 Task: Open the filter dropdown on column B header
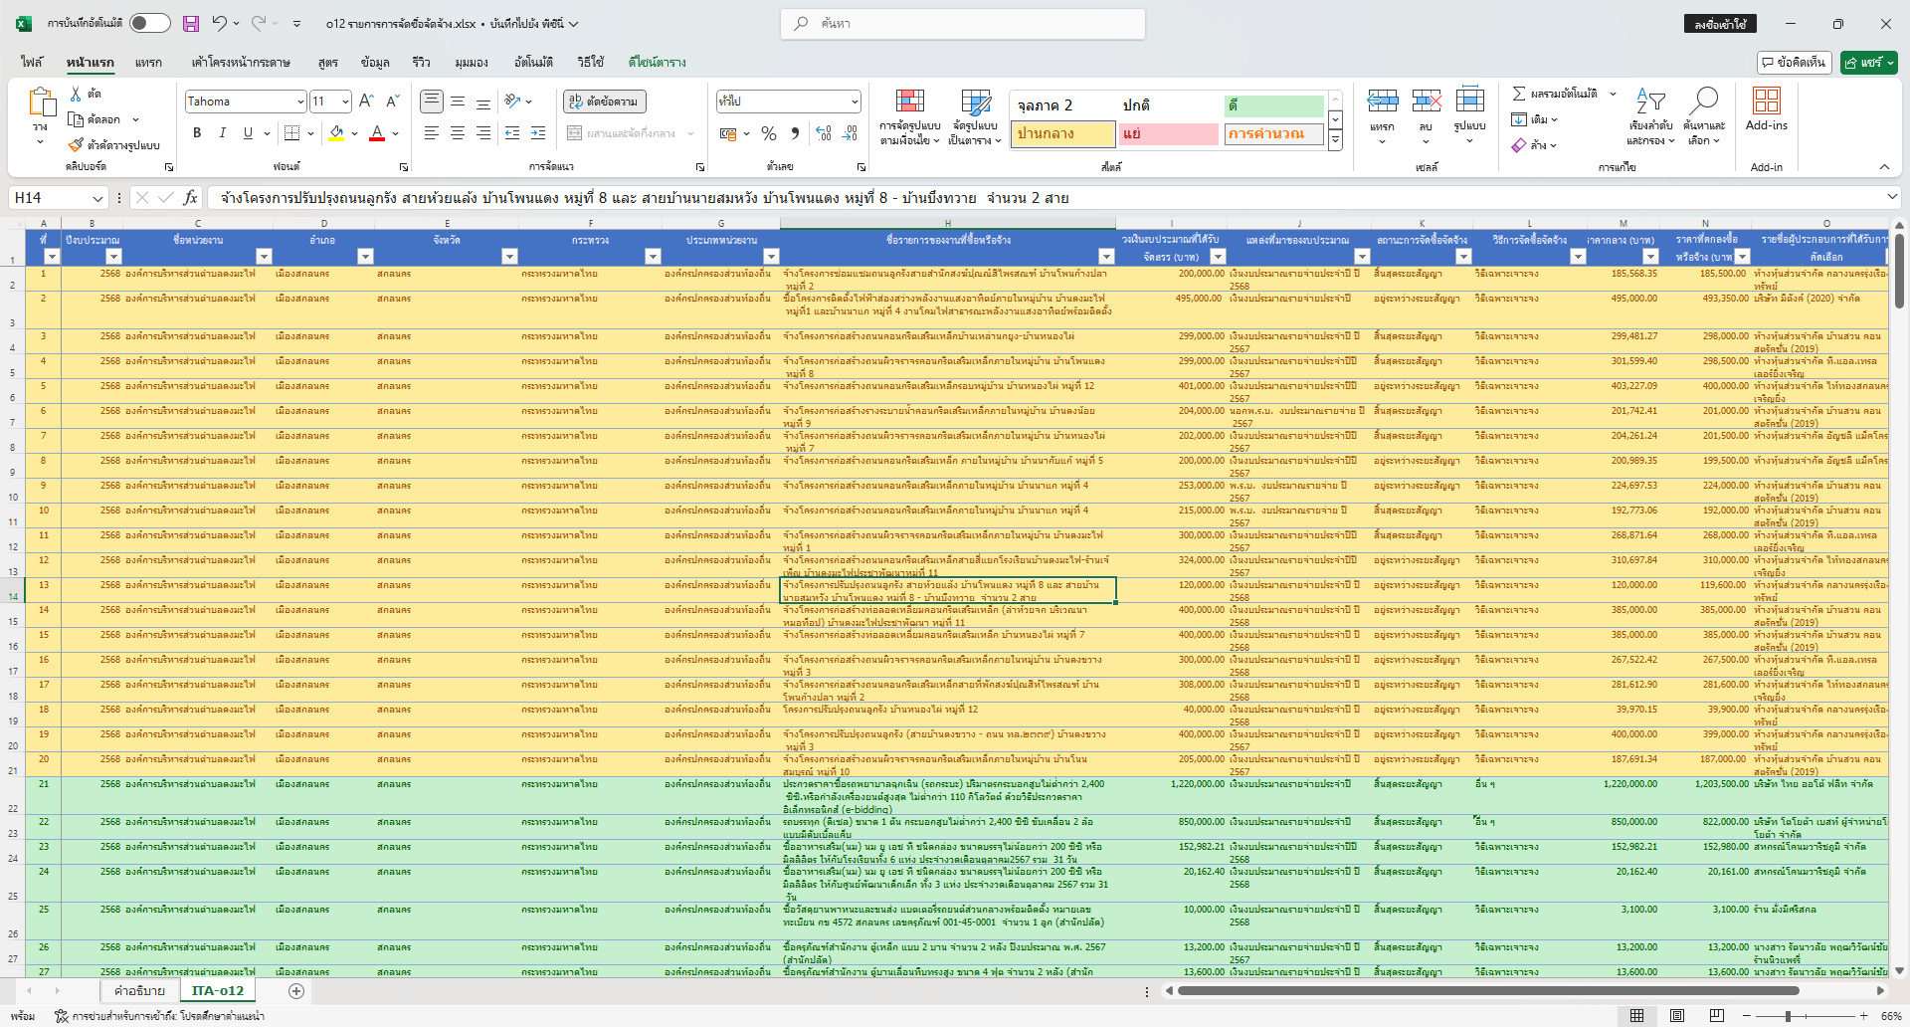[113, 257]
